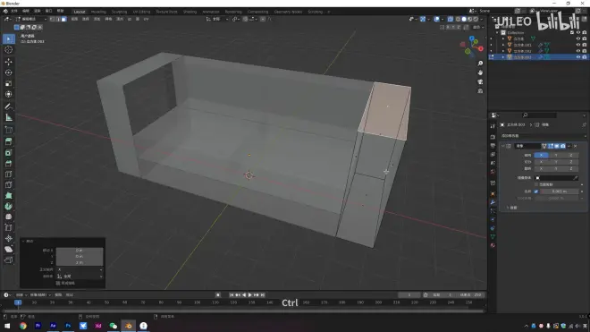Open the Shading workspace tab
This screenshot has height=332, width=590.
(190, 12)
